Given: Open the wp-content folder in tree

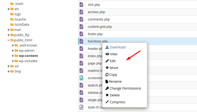Looking at the screenshot, I should pos(28,56).
